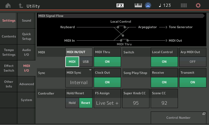Select the Scene CC value field
The width and height of the screenshot is (209, 125).
[x=164, y=103]
